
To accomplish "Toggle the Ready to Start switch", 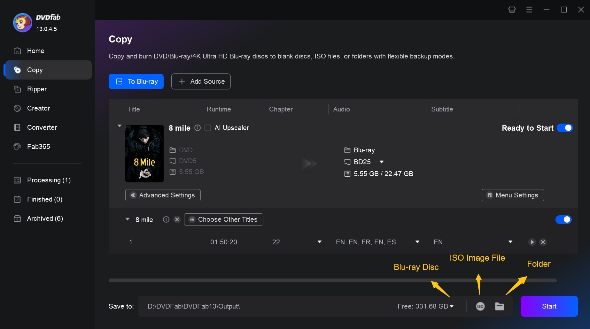I will coord(564,128).
